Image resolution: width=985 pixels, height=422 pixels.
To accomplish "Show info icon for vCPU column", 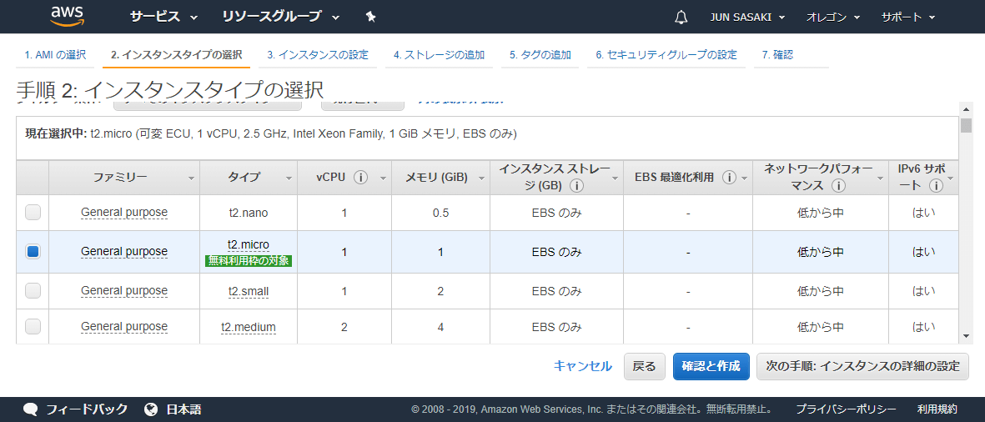I will click(x=360, y=178).
